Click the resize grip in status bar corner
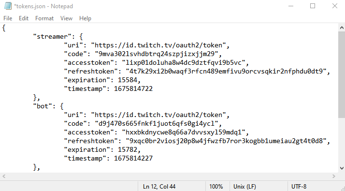Image resolution: width=345 pixels, height=191 pixels. pos(342,189)
